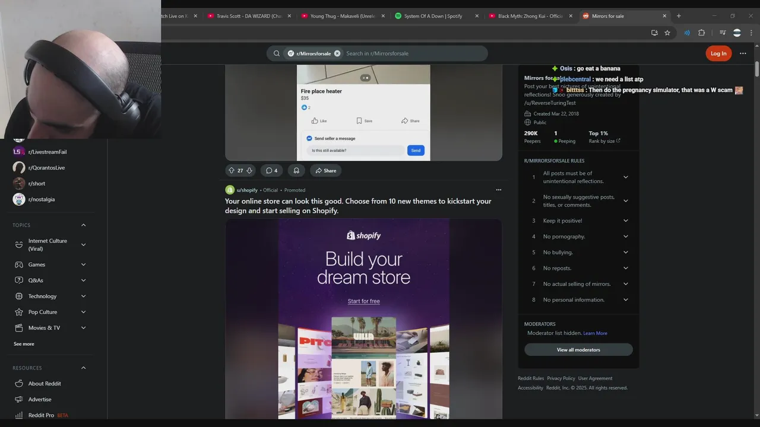Click the audio playing indicator in toolbar
Viewport: 760px width, 427px height.
[687, 33]
